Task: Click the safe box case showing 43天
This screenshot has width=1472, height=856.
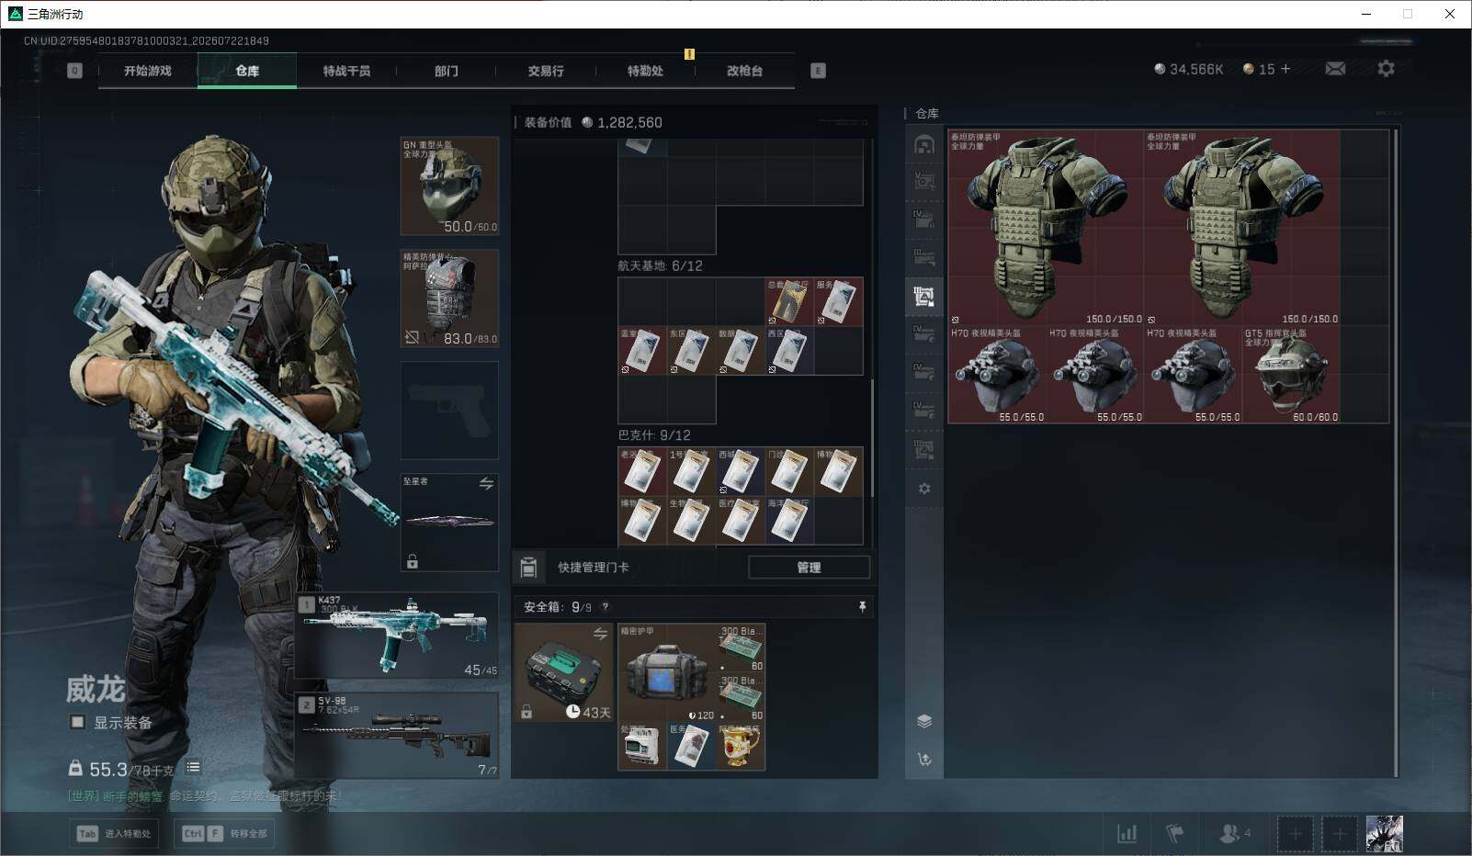Action: coord(564,673)
